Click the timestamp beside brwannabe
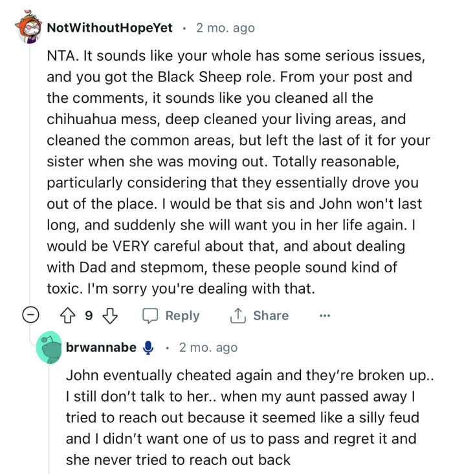This screenshot has width=453, height=474. point(208,348)
